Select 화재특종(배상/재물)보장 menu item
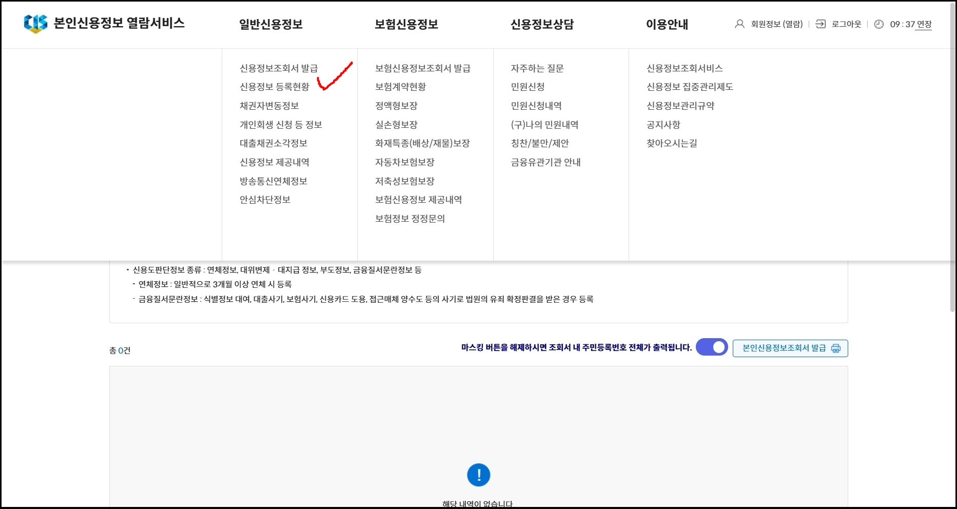Screen dimensions: 957x509 (x=423, y=143)
